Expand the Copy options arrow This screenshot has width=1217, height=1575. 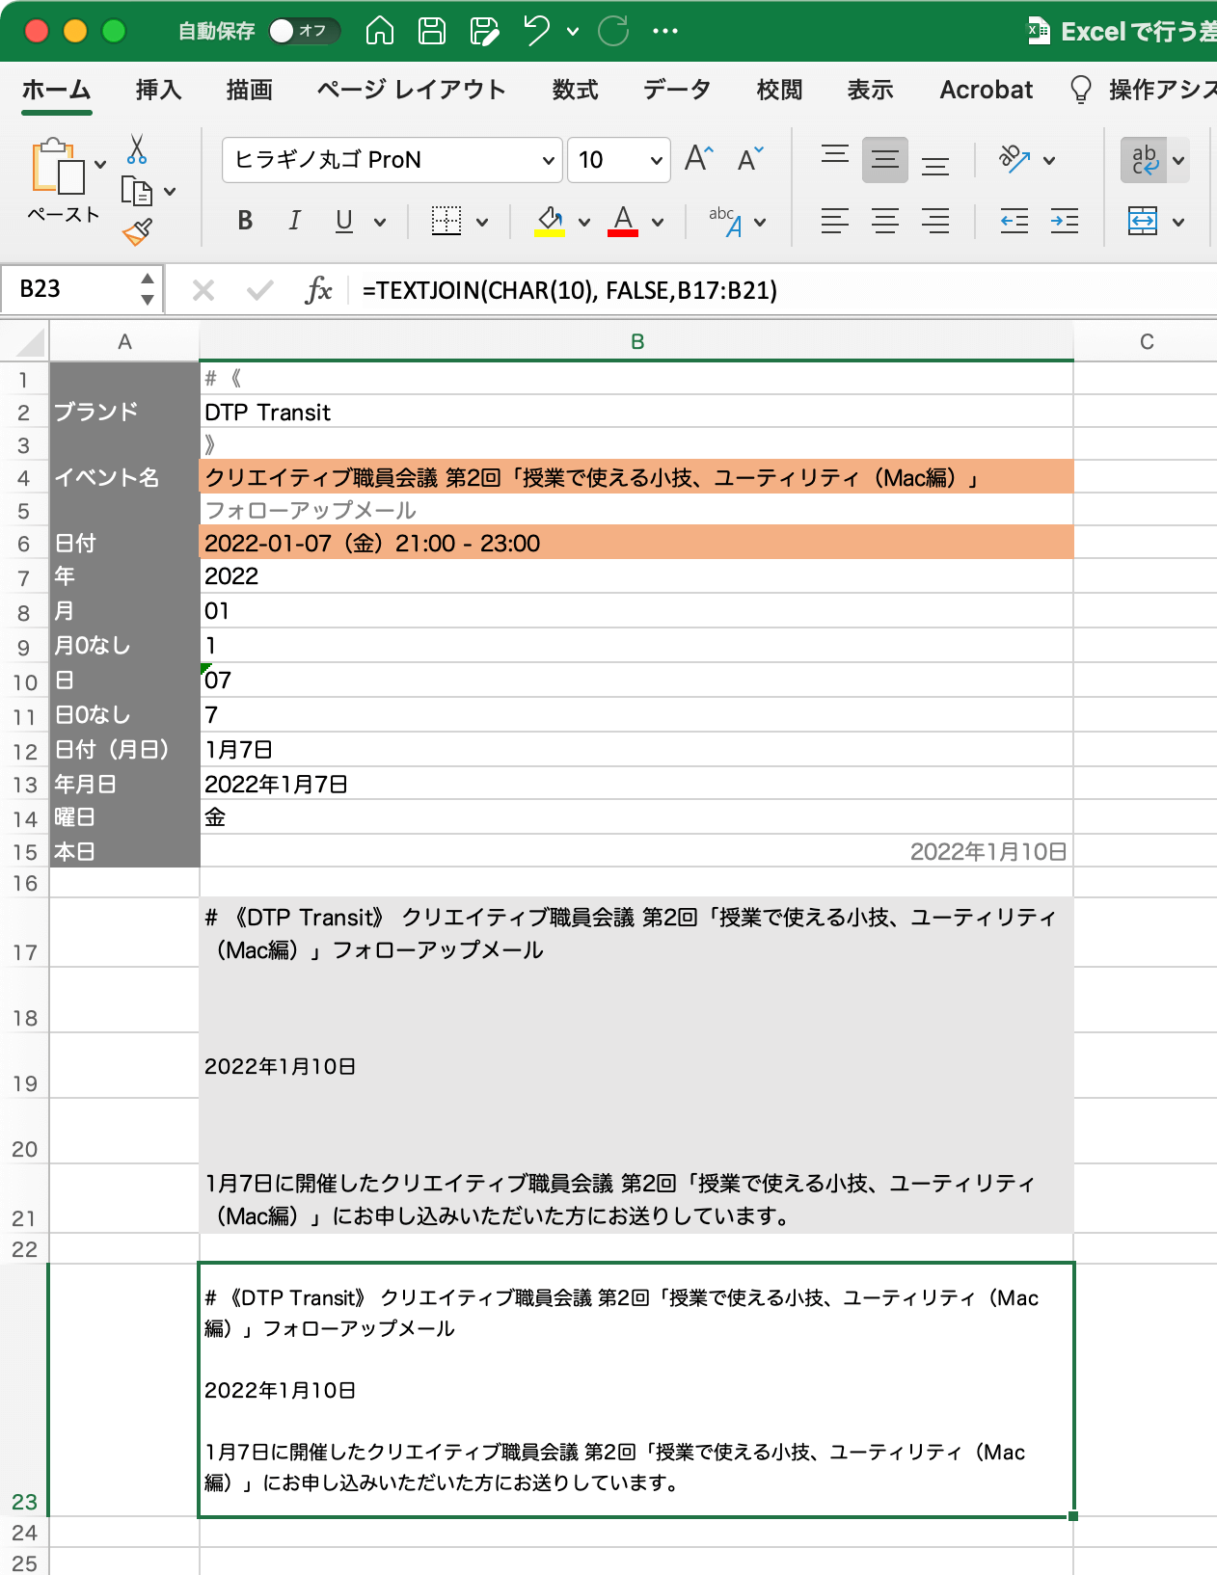171,192
